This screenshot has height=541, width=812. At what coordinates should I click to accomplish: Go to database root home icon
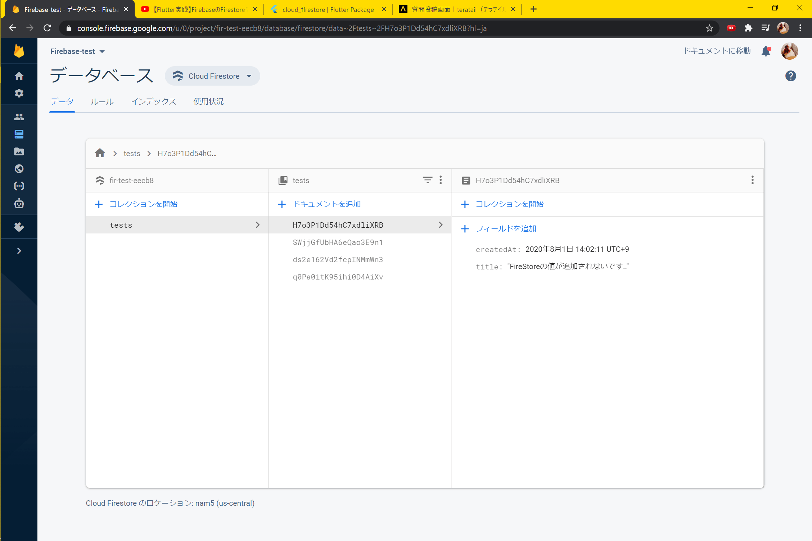[x=100, y=153]
